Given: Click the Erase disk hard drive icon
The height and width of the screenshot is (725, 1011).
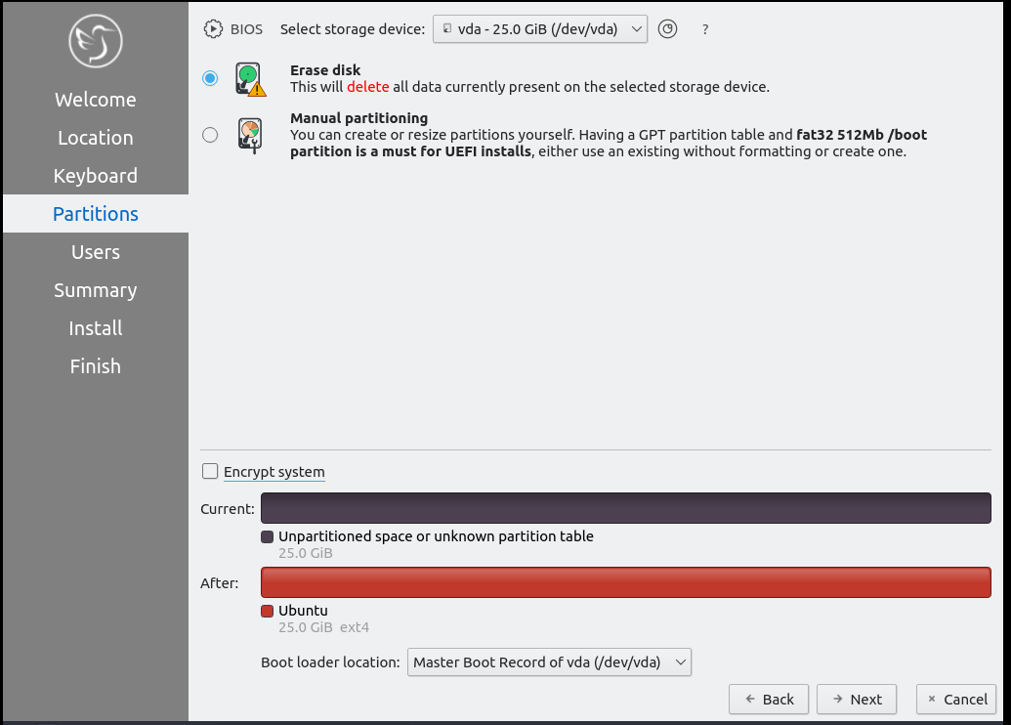Looking at the screenshot, I should click(250, 79).
